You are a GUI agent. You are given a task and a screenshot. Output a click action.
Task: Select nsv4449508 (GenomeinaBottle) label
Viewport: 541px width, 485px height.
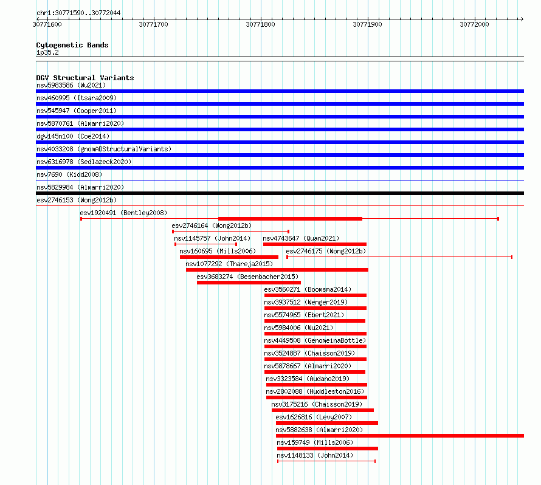pos(315,340)
